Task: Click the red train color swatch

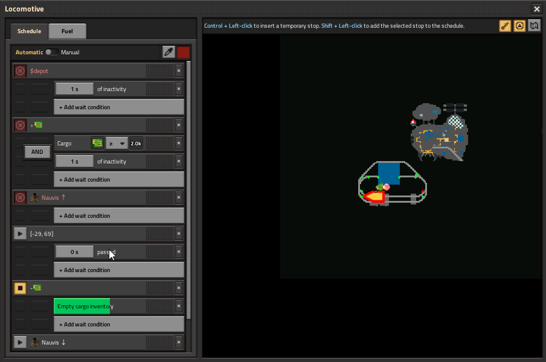Action: pyautogui.click(x=183, y=52)
